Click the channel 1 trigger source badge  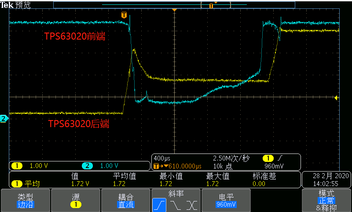coord(268,158)
